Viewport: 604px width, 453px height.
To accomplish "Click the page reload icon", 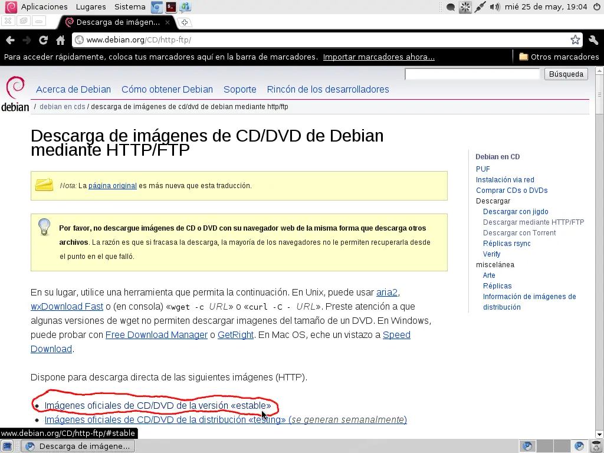I will coord(43,40).
